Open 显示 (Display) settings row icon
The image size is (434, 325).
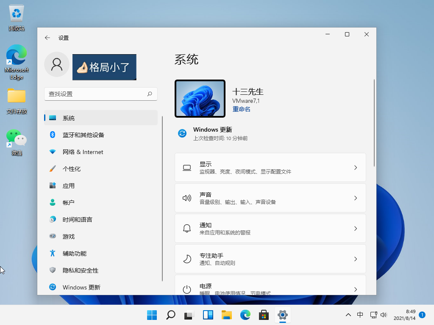[x=186, y=168]
